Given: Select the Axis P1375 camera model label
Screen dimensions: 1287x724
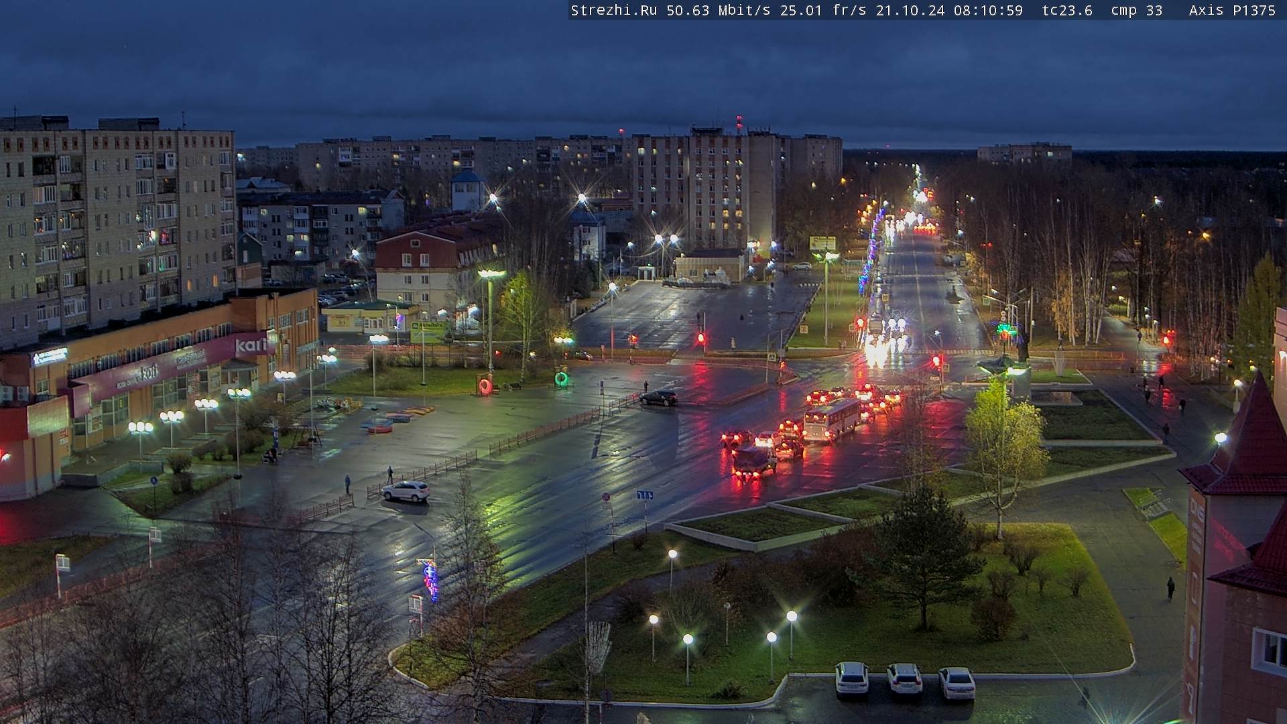Looking at the screenshot, I should (x=1232, y=10).
